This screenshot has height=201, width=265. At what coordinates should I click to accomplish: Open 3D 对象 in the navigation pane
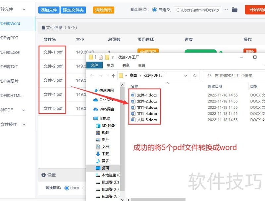click(x=105, y=126)
